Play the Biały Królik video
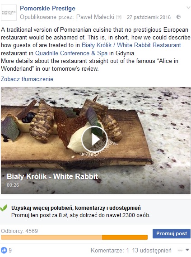191x257 pixels. 94,139
